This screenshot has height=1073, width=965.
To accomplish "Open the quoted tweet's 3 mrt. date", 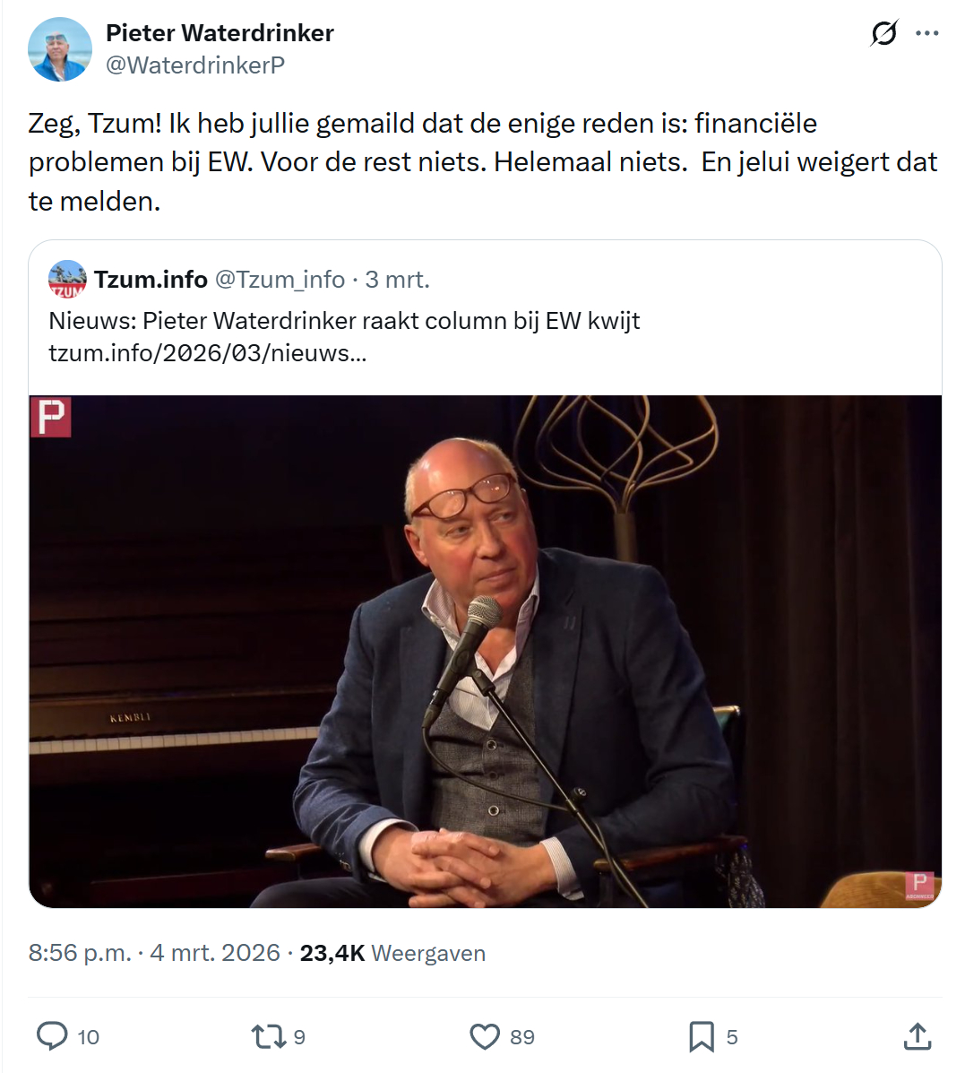I will (397, 279).
